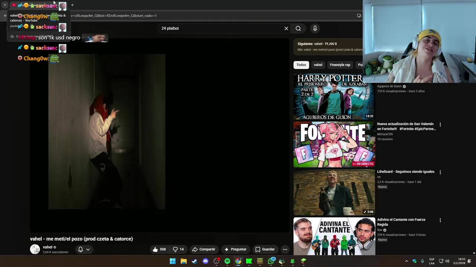Open File Explorer from the taskbar
This screenshot has height=267, width=476.
coord(184,261)
